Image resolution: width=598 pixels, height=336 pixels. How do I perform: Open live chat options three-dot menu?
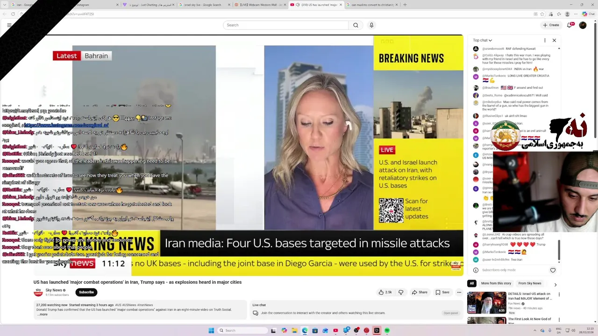click(545, 40)
